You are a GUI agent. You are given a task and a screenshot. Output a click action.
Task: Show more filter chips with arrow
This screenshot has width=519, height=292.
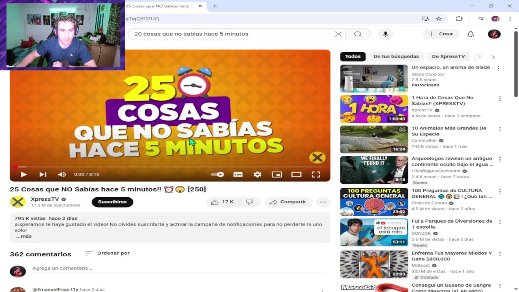(x=493, y=57)
